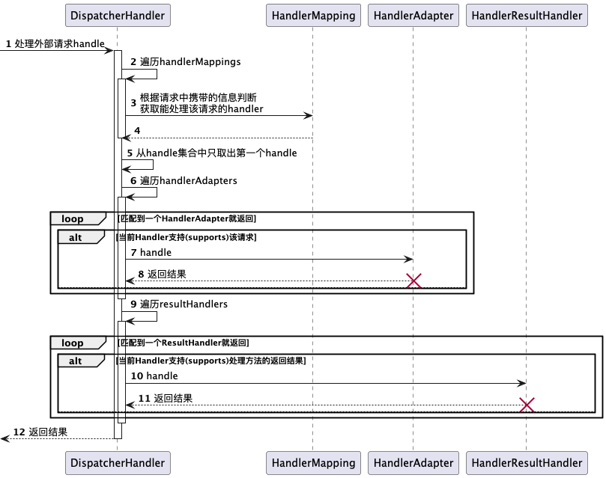Image resolution: width=606 pixels, height=478 pixels.
Task: Click message 12 返回结果 label
Action: pos(40,432)
